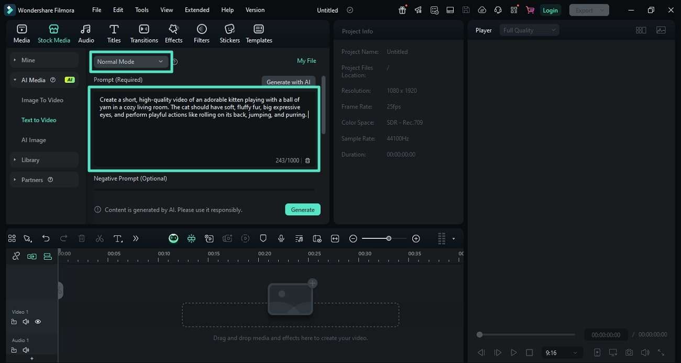Click the microphone voiceover icon
Viewport: 681px width, 363px height.
[x=281, y=238]
